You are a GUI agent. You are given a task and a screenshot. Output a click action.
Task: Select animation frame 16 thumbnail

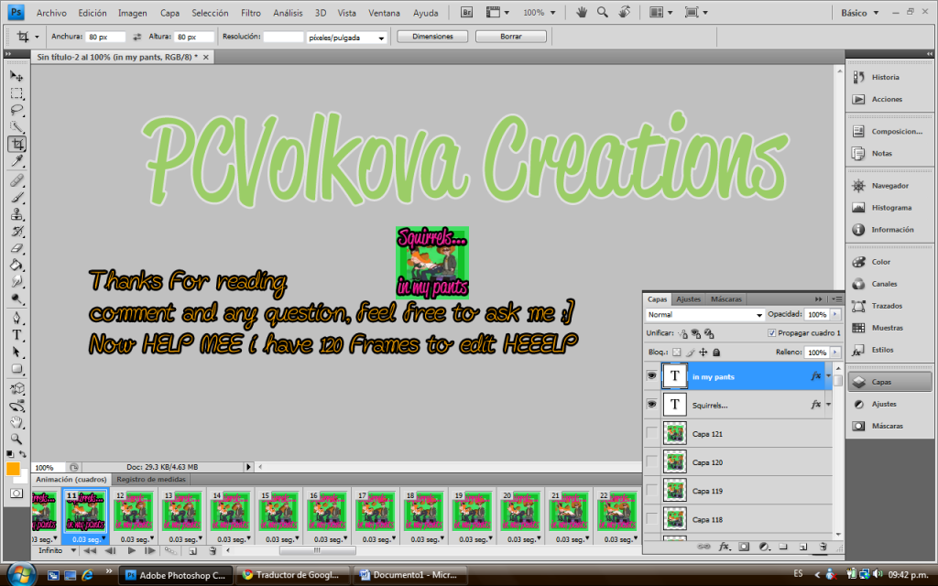(x=326, y=514)
